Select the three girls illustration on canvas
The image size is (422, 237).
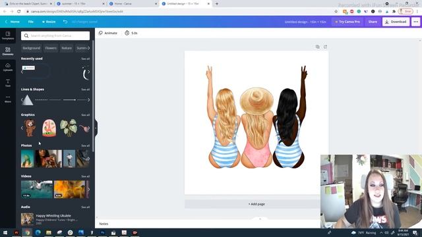[x=256, y=117]
